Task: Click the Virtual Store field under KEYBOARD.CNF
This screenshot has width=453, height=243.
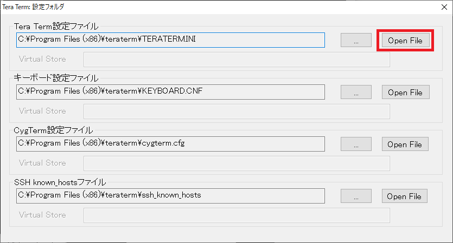Action: [x=236, y=111]
